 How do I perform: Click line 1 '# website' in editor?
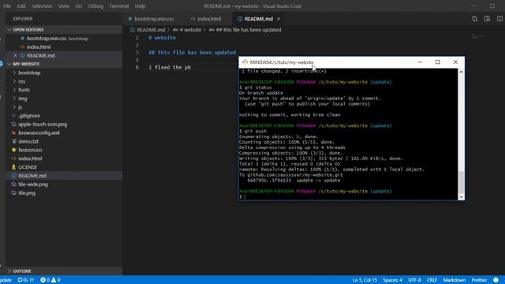pyautogui.click(x=163, y=38)
